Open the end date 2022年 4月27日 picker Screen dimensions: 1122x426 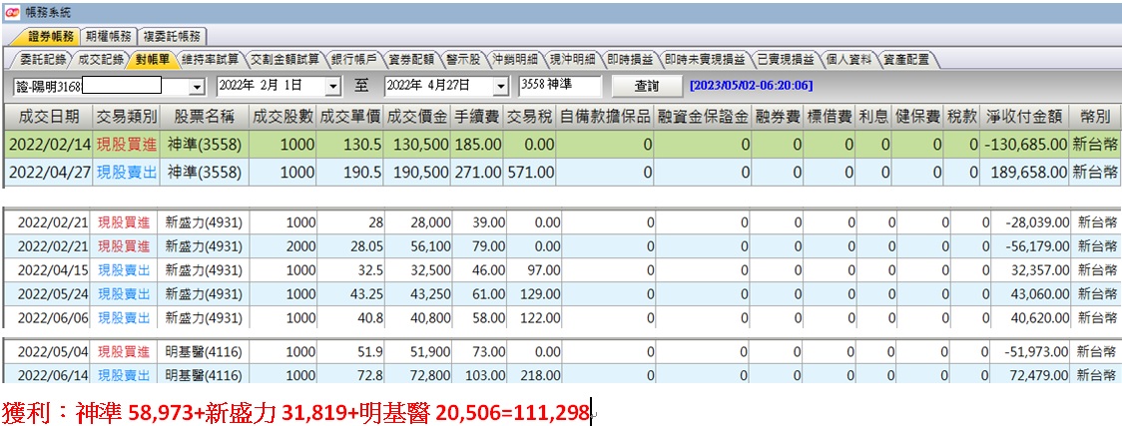tap(500, 87)
